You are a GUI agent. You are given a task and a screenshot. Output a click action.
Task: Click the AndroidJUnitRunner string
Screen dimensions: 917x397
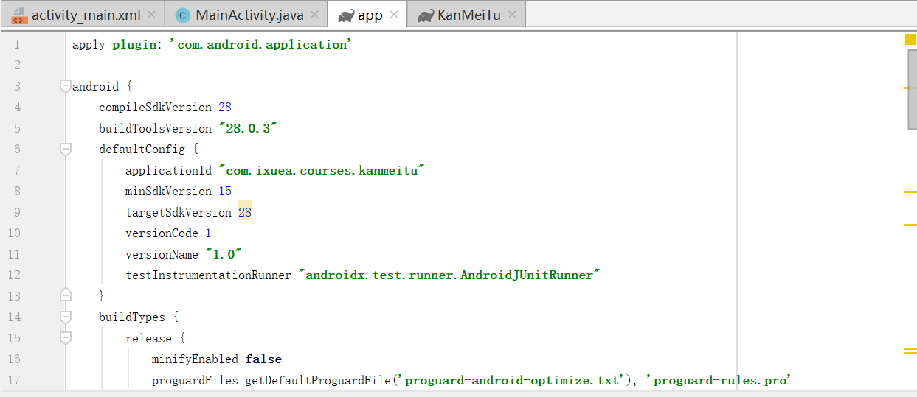tap(449, 275)
